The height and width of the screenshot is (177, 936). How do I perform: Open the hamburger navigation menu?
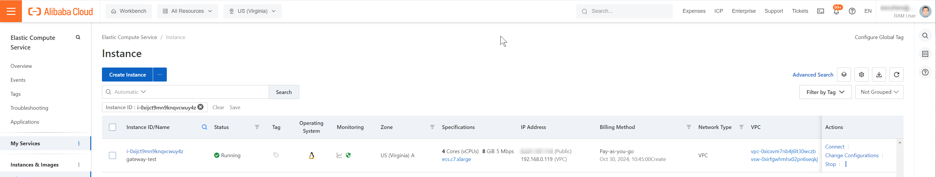point(11,11)
